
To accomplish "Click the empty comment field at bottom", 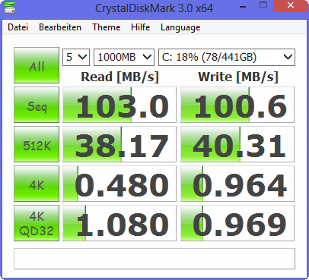I will point(154,259).
